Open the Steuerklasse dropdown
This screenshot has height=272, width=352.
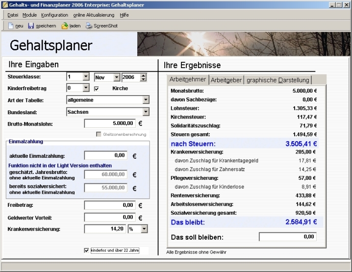click(x=86, y=77)
